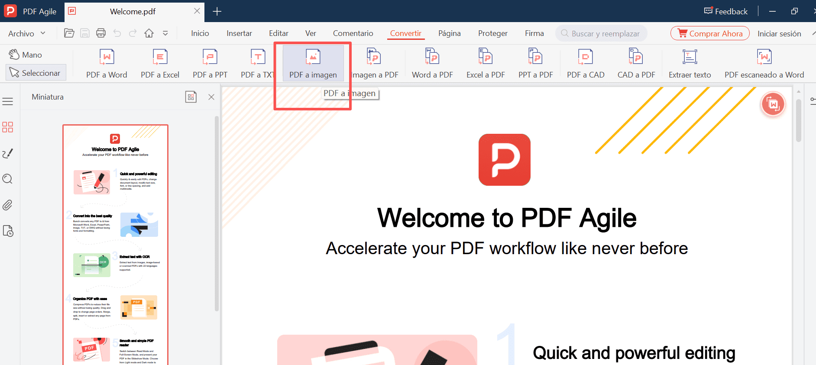Convert with PDF a TXT

click(257, 64)
